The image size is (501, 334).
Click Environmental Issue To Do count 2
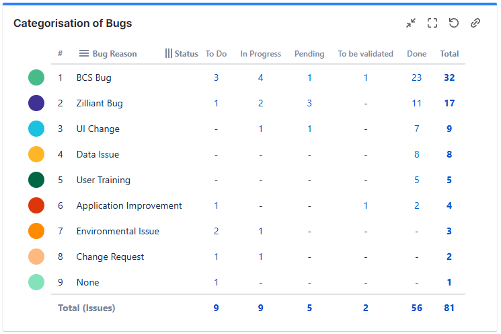pyautogui.click(x=216, y=231)
